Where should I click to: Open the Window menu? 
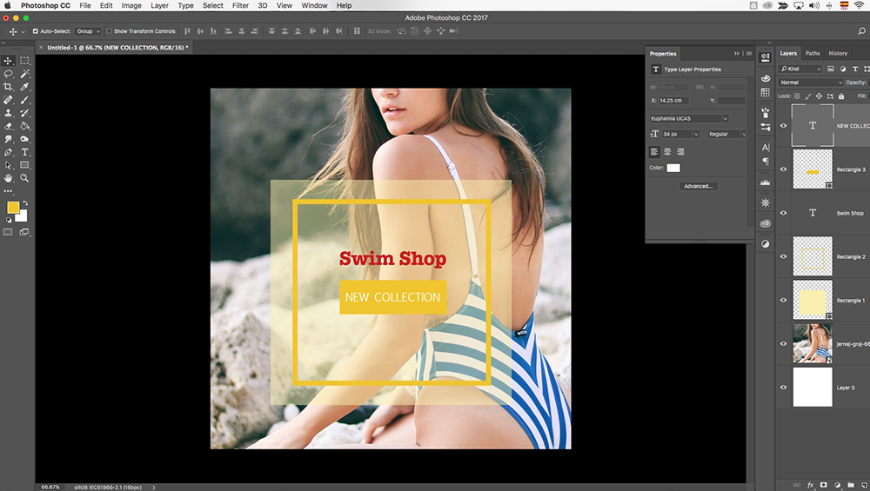point(314,5)
